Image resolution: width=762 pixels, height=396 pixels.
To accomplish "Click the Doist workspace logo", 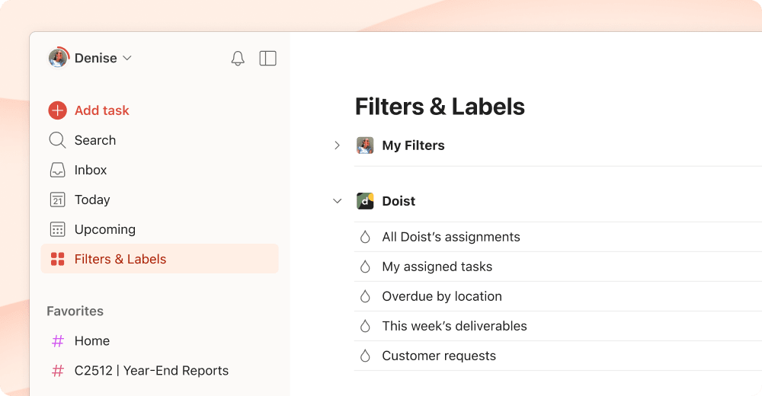I will 365,201.
